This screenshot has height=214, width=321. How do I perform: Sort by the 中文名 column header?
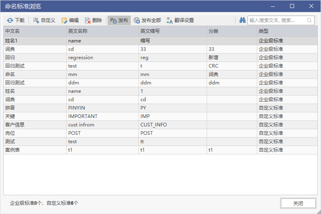pyautogui.click(x=35, y=31)
